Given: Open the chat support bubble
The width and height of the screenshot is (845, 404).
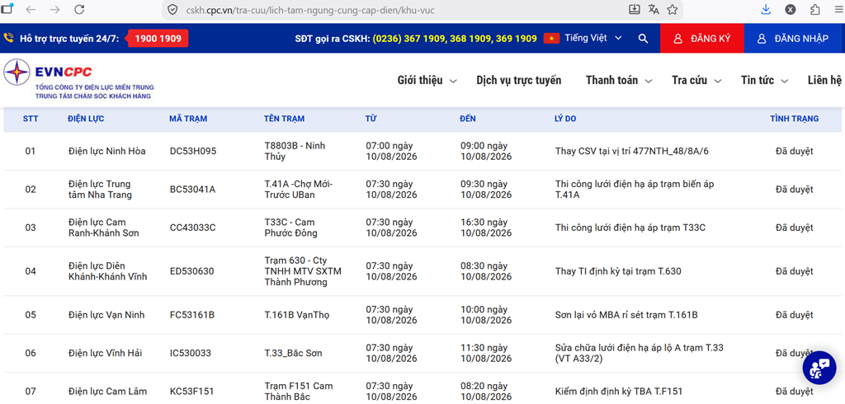Looking at the screenshot, I should click(819, 369).
